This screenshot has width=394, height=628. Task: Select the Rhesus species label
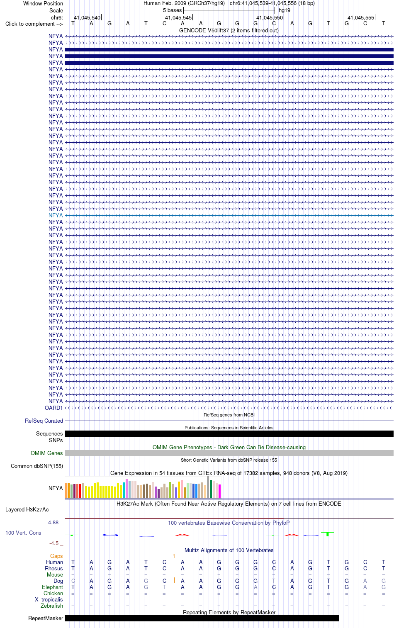54,568
